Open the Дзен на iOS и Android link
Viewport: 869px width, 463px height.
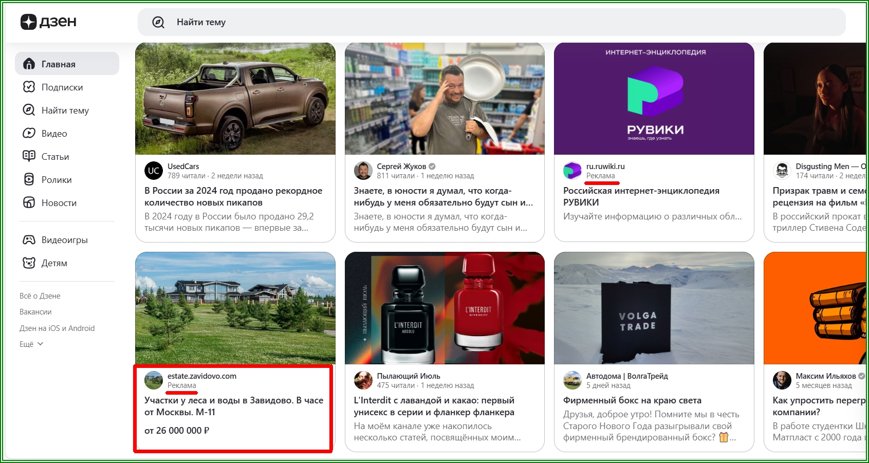(57, 328)
